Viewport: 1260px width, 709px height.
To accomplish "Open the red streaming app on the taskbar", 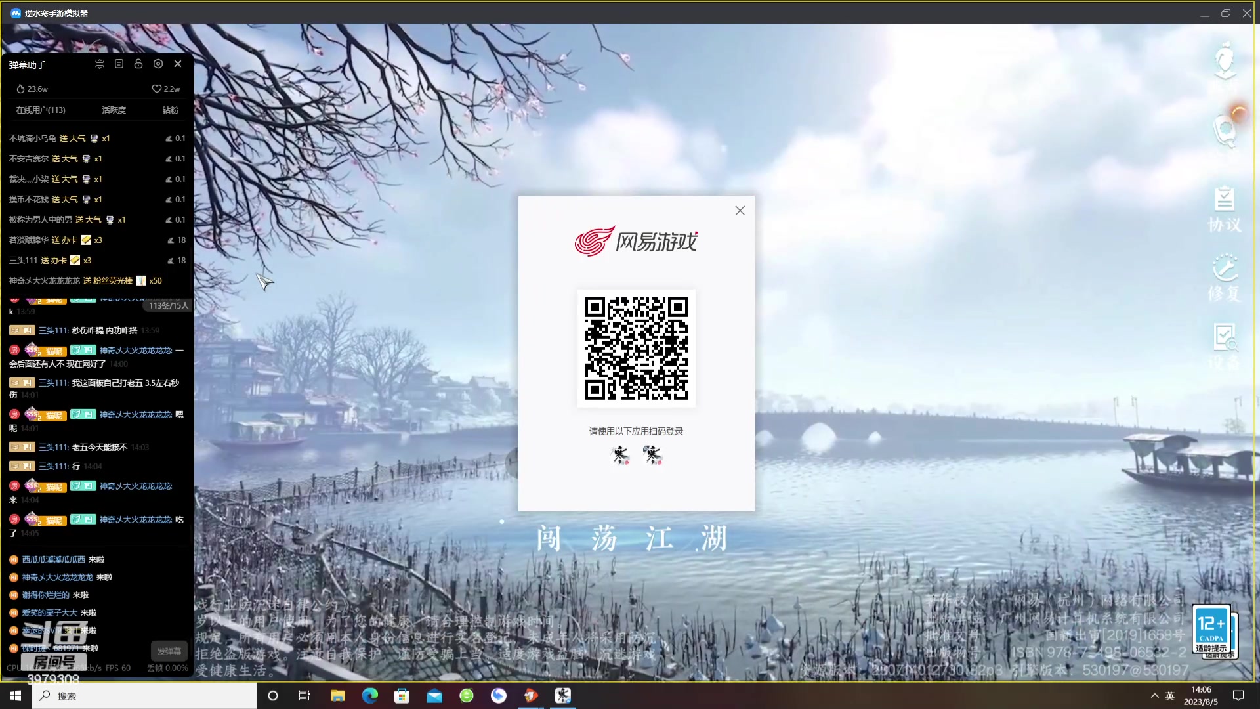I will tap(531, 696).
